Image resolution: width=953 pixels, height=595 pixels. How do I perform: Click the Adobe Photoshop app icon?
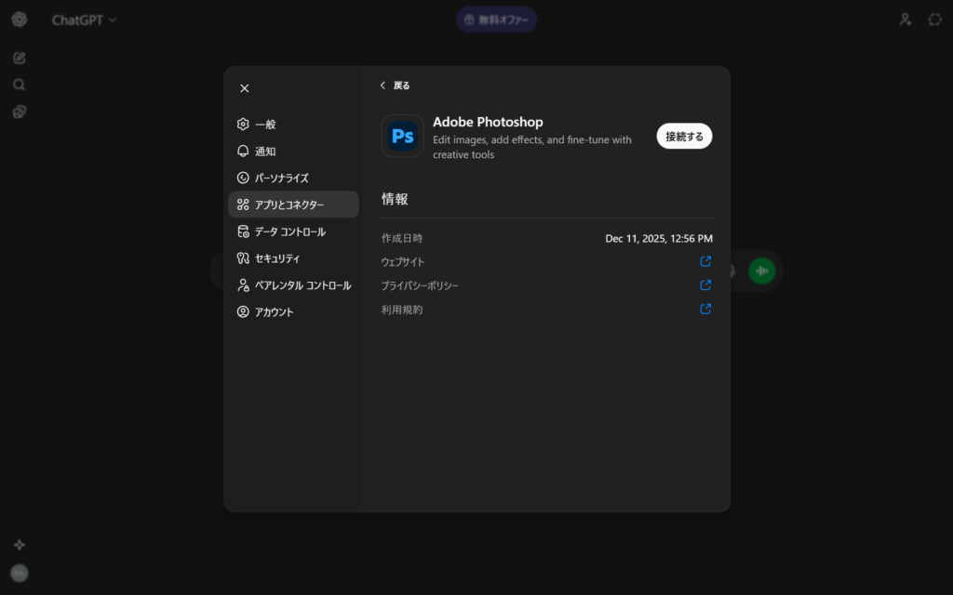pos(402,137)
